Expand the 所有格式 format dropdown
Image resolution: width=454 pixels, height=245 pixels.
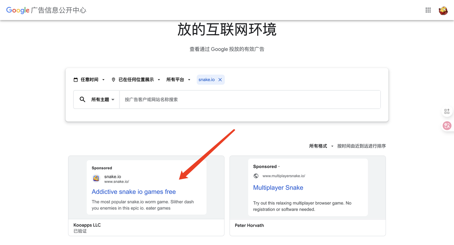click(x=321, y=146)
